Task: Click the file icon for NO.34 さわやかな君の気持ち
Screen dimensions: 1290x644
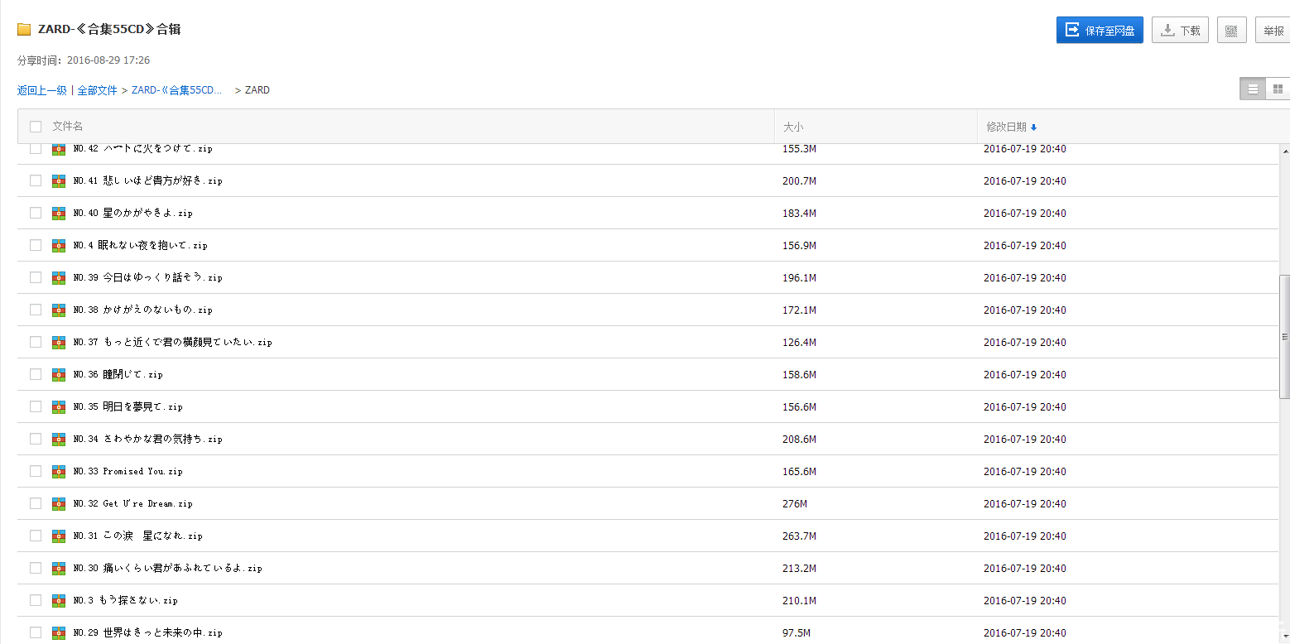Action: click(x=59, y=439)
